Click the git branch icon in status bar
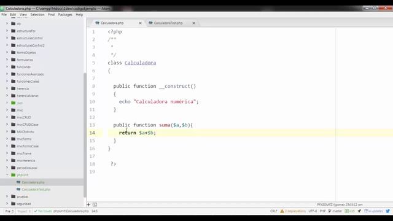393x221 pixels. [x=330, y=211]
